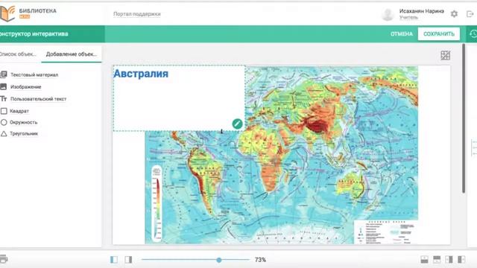
Task: Open profile name Исаханян Нарина
Action: (421, 11)
